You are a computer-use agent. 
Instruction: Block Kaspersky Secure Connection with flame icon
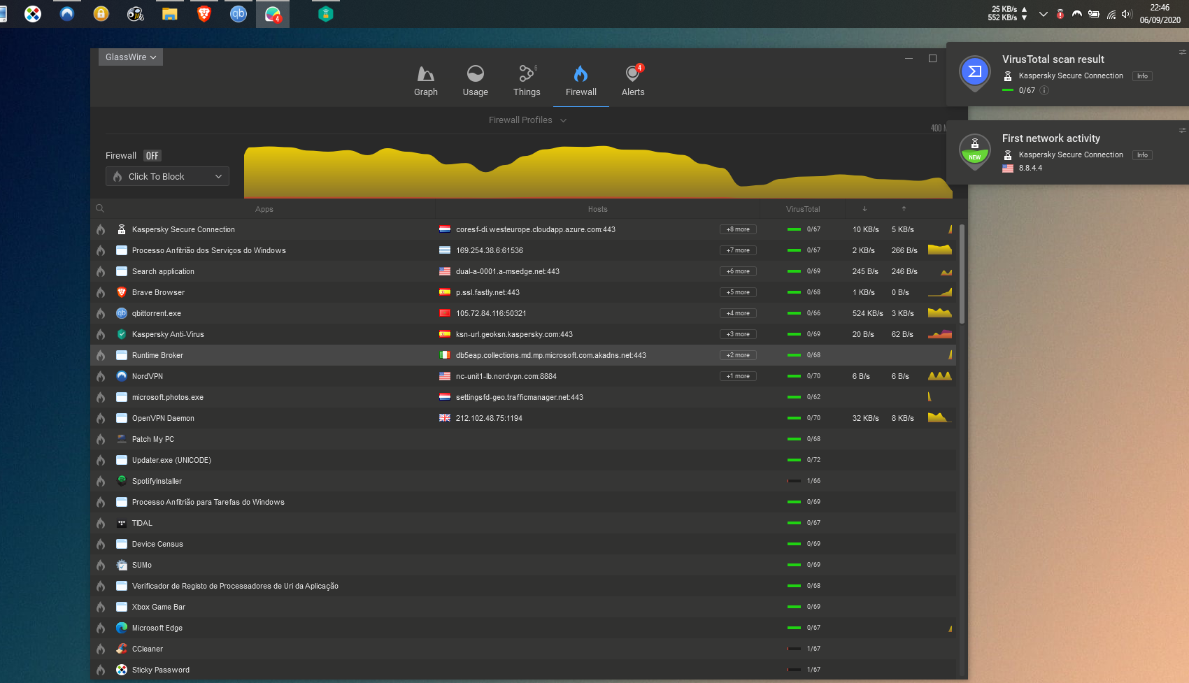[101, 229]
